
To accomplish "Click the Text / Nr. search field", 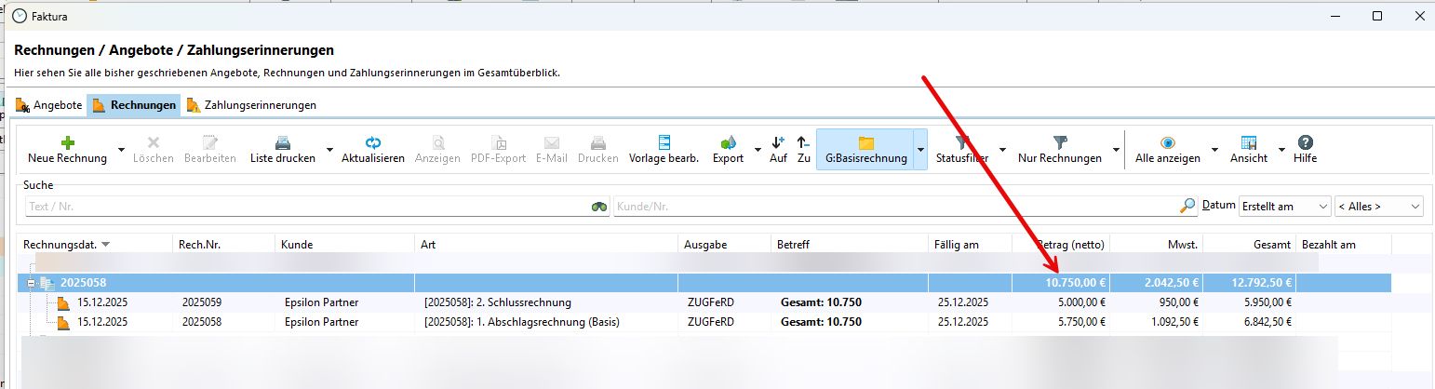I will (307, 207).
